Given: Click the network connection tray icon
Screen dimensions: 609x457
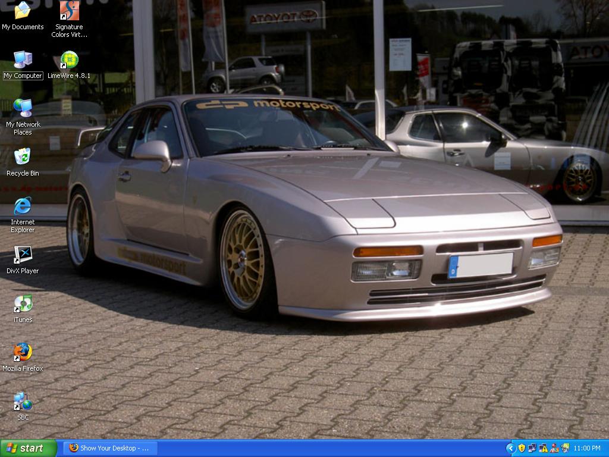Looking at the screenshot, I should (532, 448).
